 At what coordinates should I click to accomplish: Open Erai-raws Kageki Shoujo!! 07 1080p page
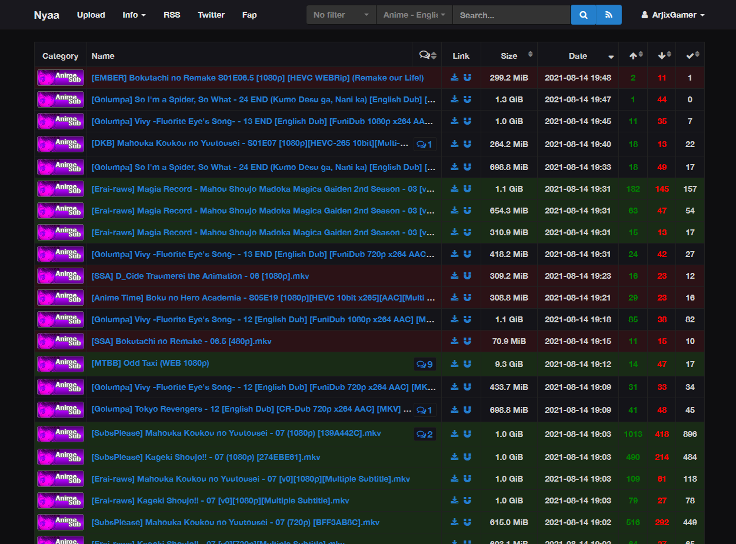tap(220, 500)
